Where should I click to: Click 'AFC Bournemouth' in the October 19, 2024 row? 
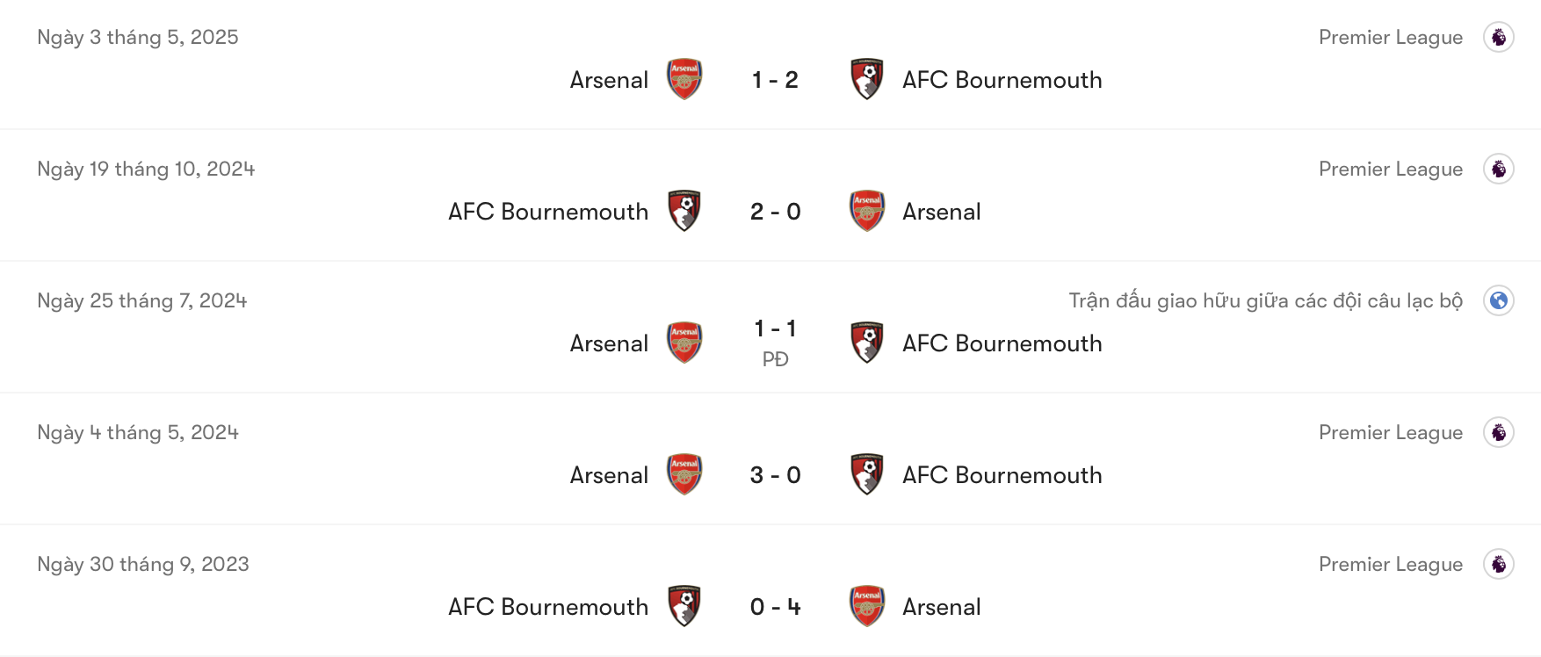coord(546,211)
